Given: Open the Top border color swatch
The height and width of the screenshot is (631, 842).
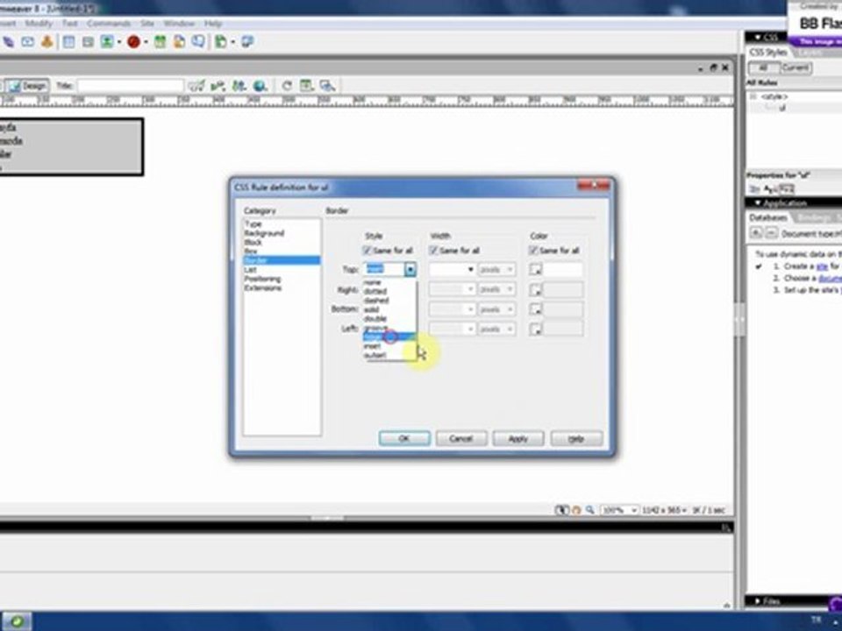Looking at the screenshot, I should coord(535,269).
